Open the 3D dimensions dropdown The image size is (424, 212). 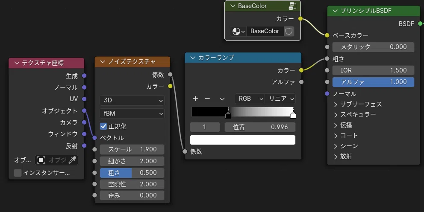pos(132,100)
